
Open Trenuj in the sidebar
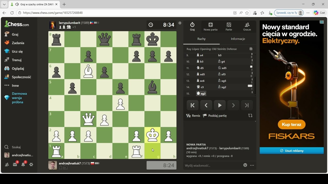(x=13, y=60)
